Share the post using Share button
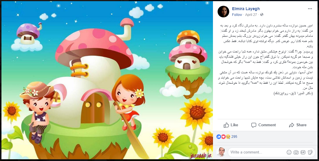Viewport: 319px width, 161px height. pyautogui.click(x=298, y=125)
